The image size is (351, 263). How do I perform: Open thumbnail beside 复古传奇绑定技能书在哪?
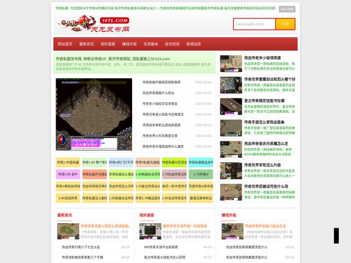(231, 107)
